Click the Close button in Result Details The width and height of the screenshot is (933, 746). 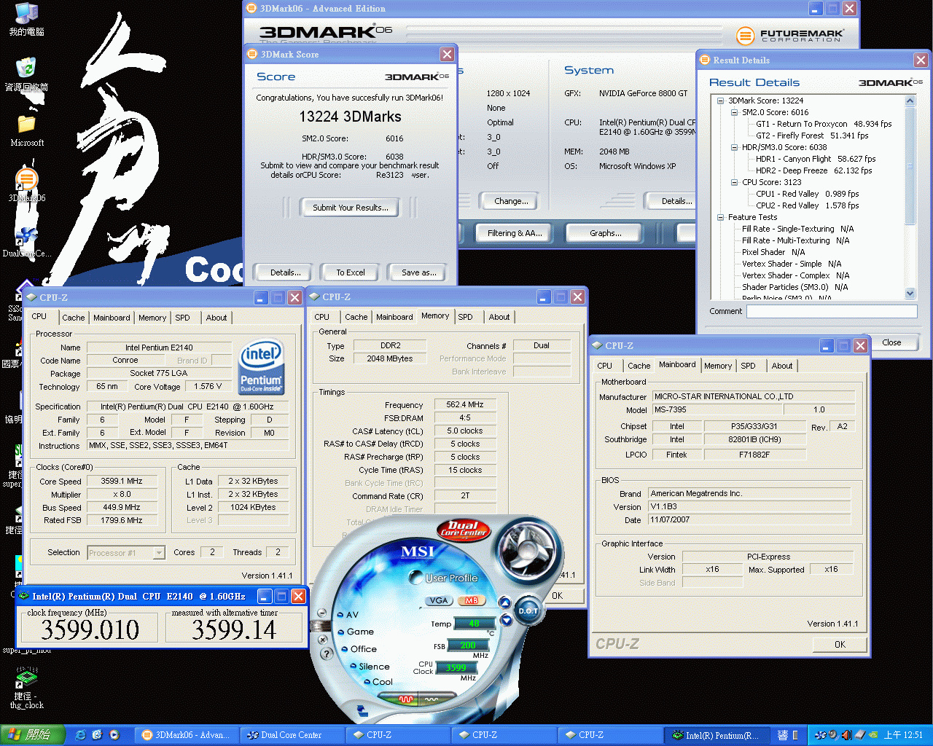(x=891, y=342)
